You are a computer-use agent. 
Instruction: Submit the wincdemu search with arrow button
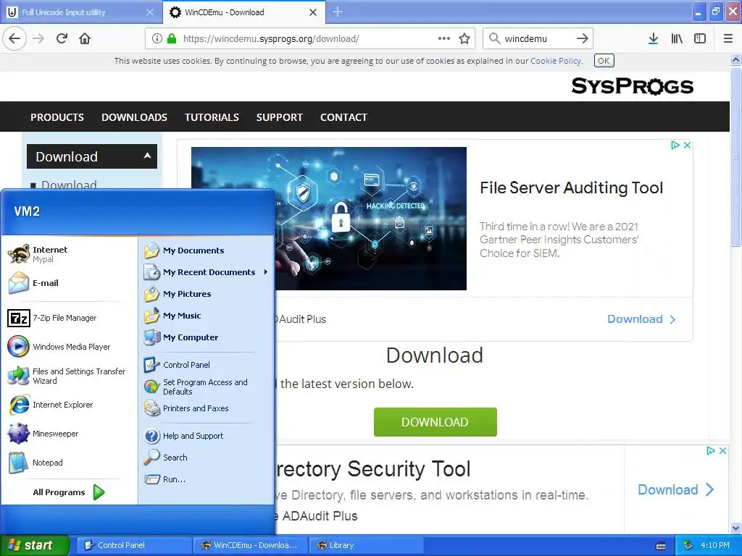click(x=583, y=38)
